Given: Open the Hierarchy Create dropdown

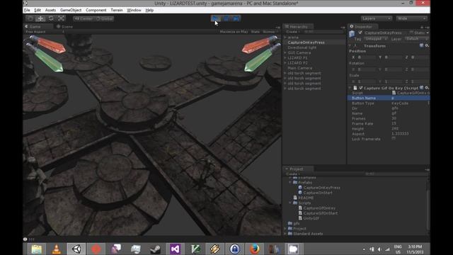Looking at the screenshot, I should pos(293,32).
